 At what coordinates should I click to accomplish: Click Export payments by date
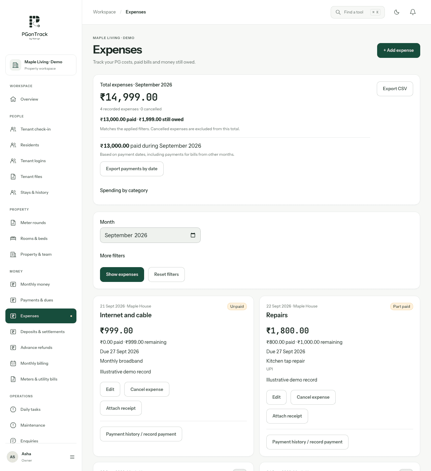132,169
